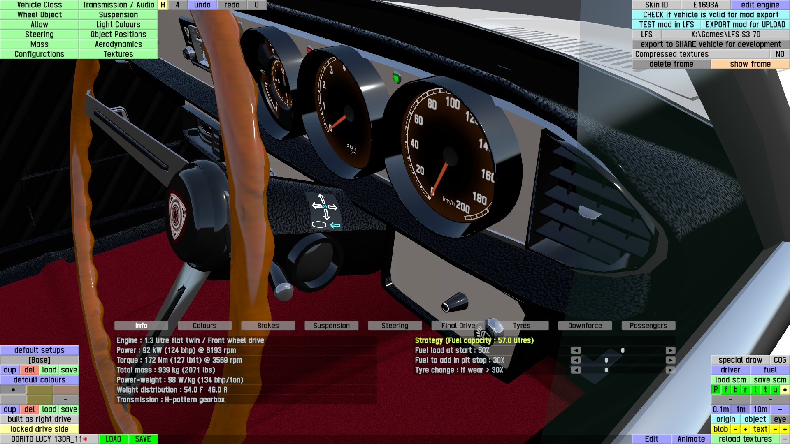Click the green SAVE button
790x444 pixels.
click(143, 439)
